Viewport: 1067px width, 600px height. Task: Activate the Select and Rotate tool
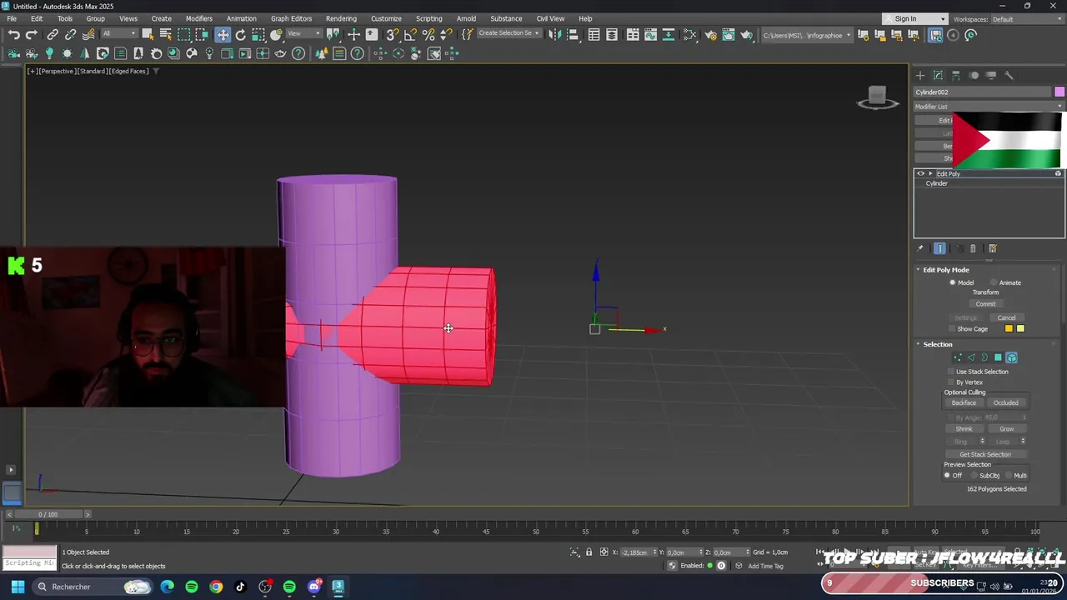click(x=241, y=35)
